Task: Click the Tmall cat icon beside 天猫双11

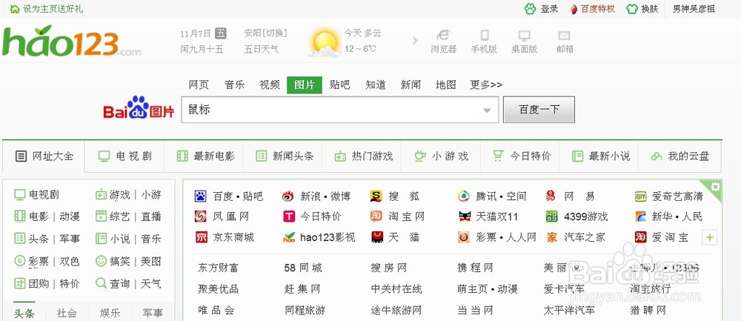Action: coord(465,216)
